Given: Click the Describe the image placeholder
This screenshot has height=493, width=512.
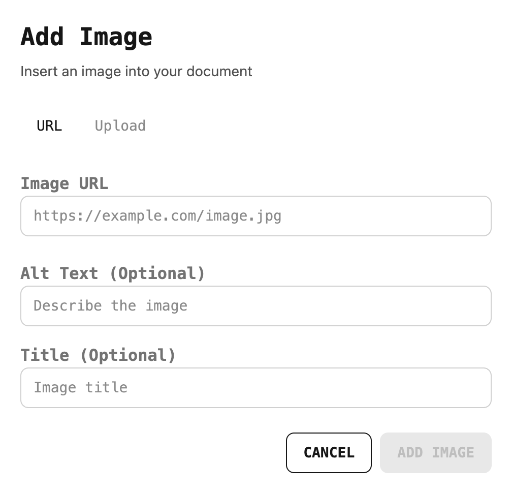Looking at the screenshot, I should pos(110,305).
